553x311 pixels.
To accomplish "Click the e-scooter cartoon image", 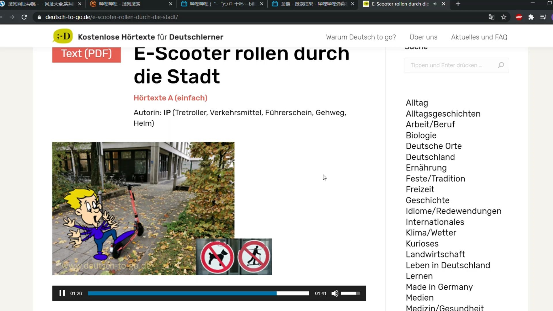I will (143, 208).
